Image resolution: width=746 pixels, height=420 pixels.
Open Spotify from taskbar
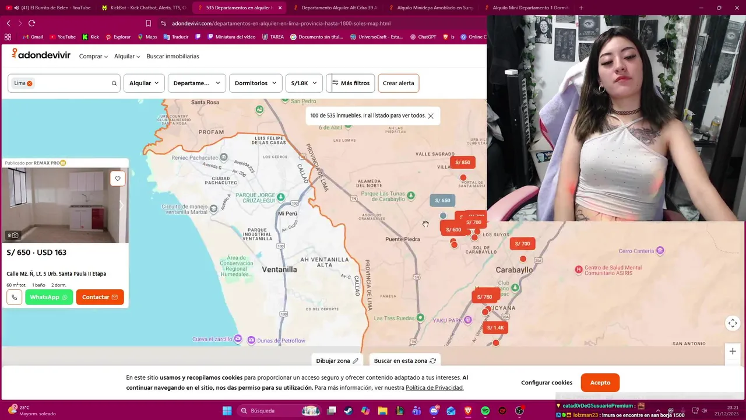[485, 411]
